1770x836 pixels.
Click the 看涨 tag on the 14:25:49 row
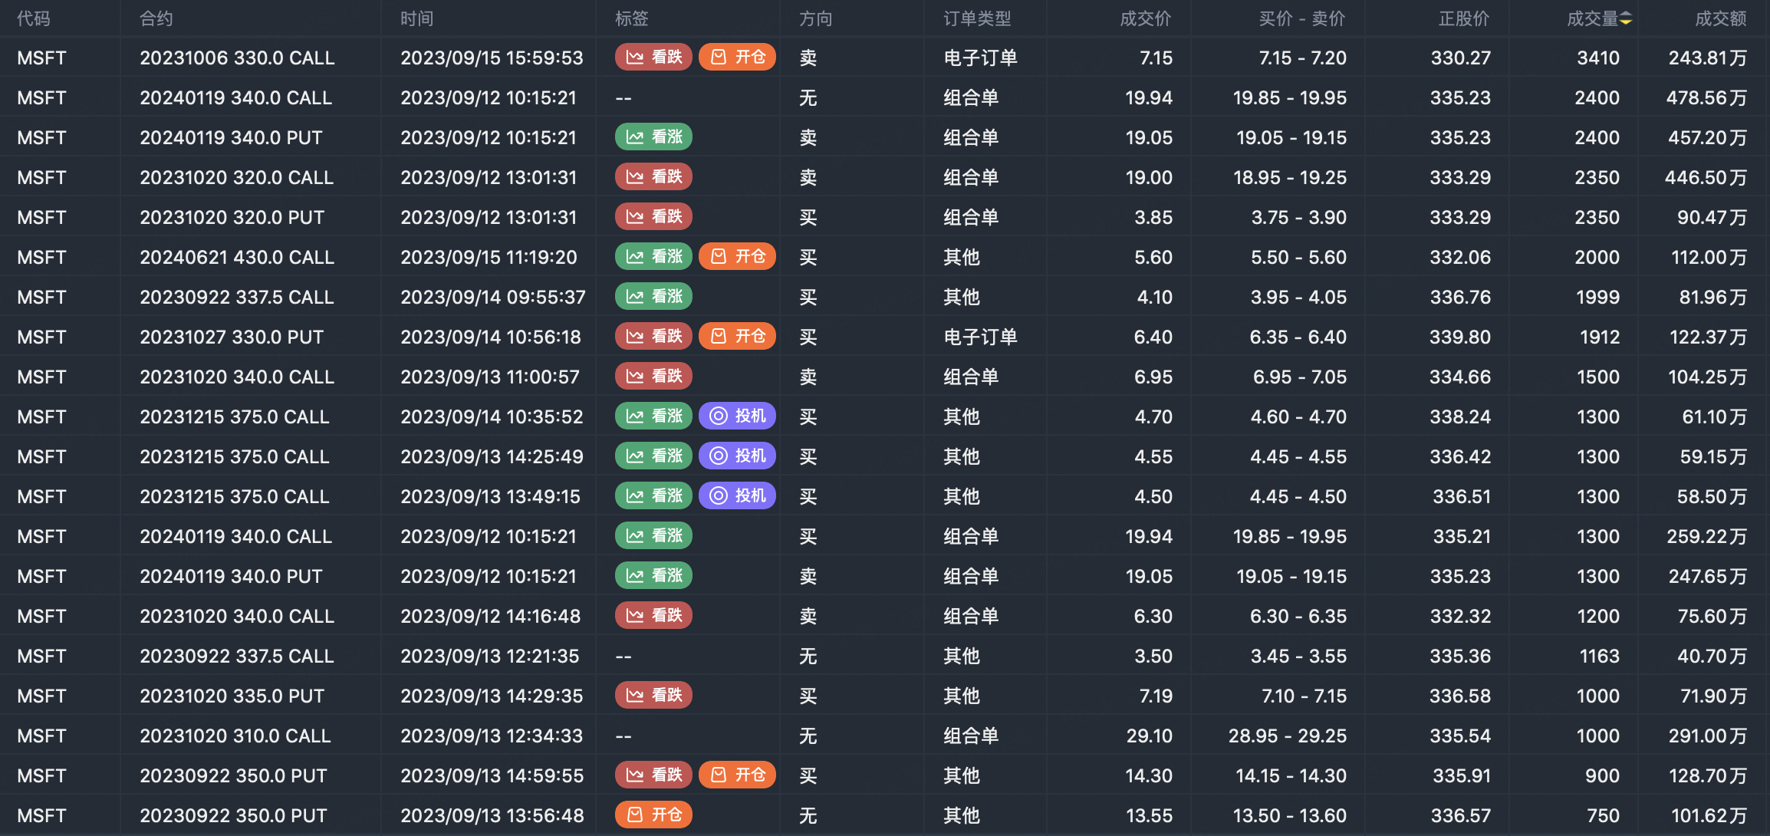(653, 456)
